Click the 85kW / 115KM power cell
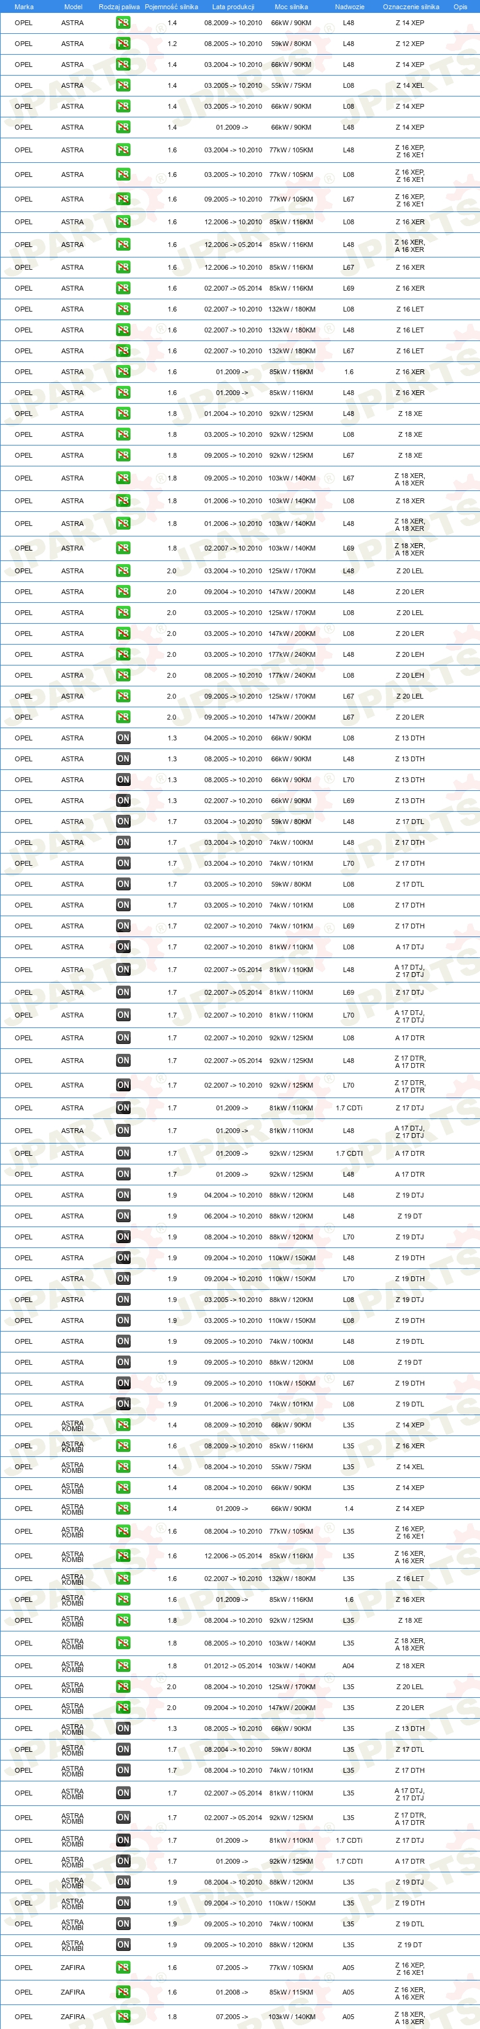Viewport: 480px width, 2029px height. (291, 1992)
